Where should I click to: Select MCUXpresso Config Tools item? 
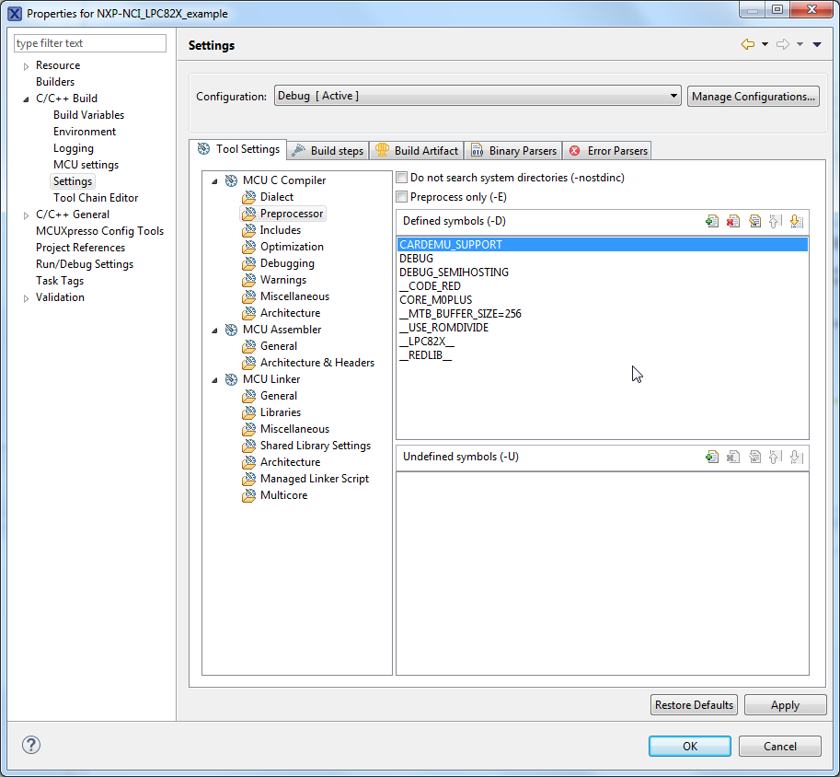(x=99, y=231)
